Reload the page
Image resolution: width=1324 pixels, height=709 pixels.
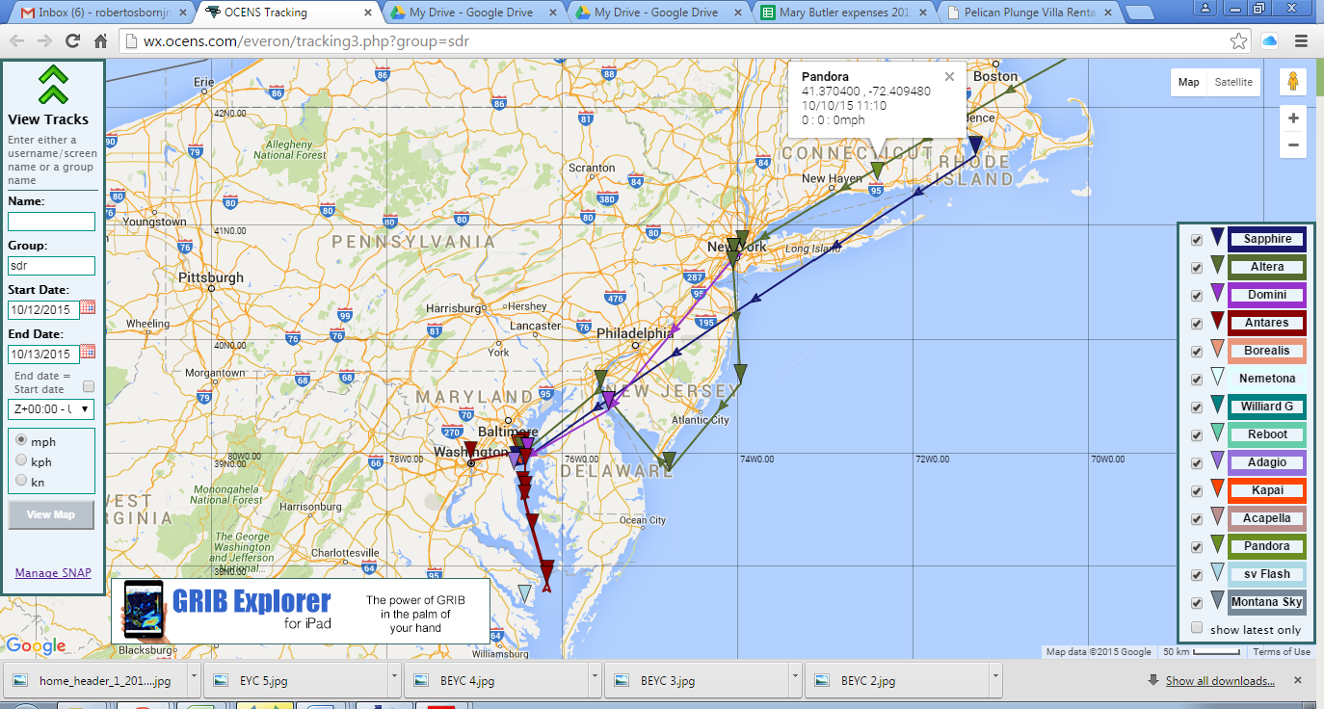72,41
